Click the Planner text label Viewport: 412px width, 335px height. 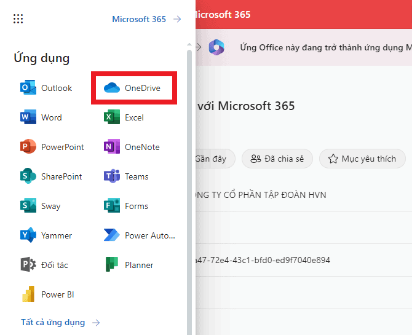139,265
